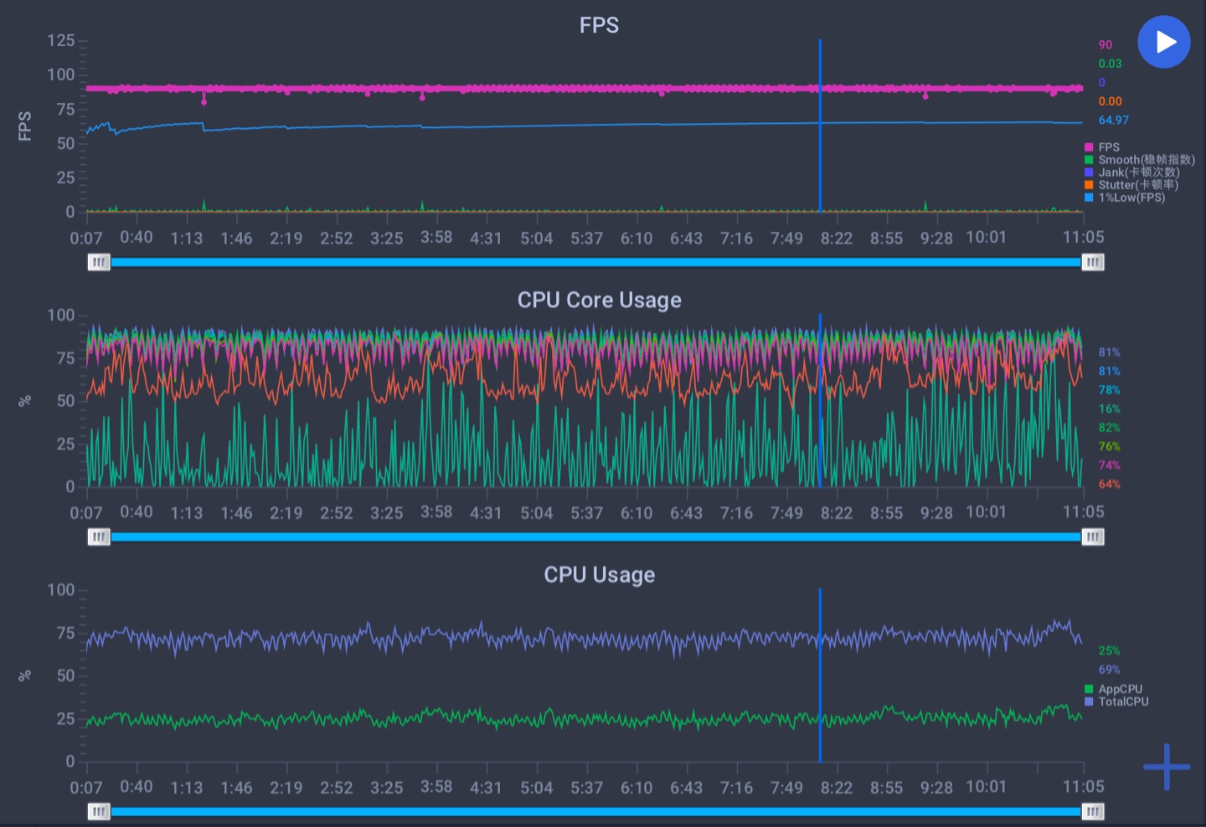The width and height of the screenshot is (1206, 827).
Task: Toggle the FPS series in legend
Action: [x=1108, y=147]
